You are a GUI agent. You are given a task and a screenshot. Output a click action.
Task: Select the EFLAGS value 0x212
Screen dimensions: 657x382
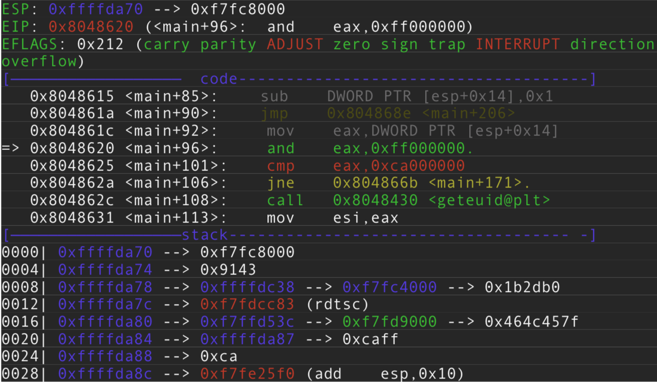tap(100, 44)
